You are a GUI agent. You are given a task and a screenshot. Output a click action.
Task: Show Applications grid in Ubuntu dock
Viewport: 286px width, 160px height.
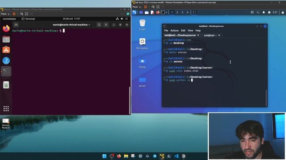[x=6, y=108]
